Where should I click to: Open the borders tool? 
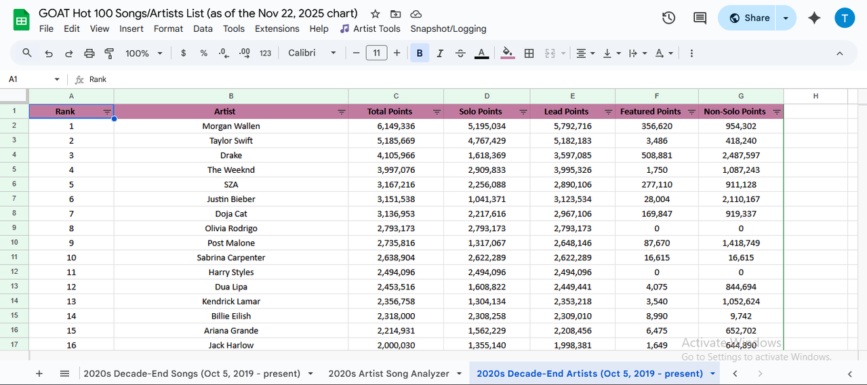[x=529, y=53]
